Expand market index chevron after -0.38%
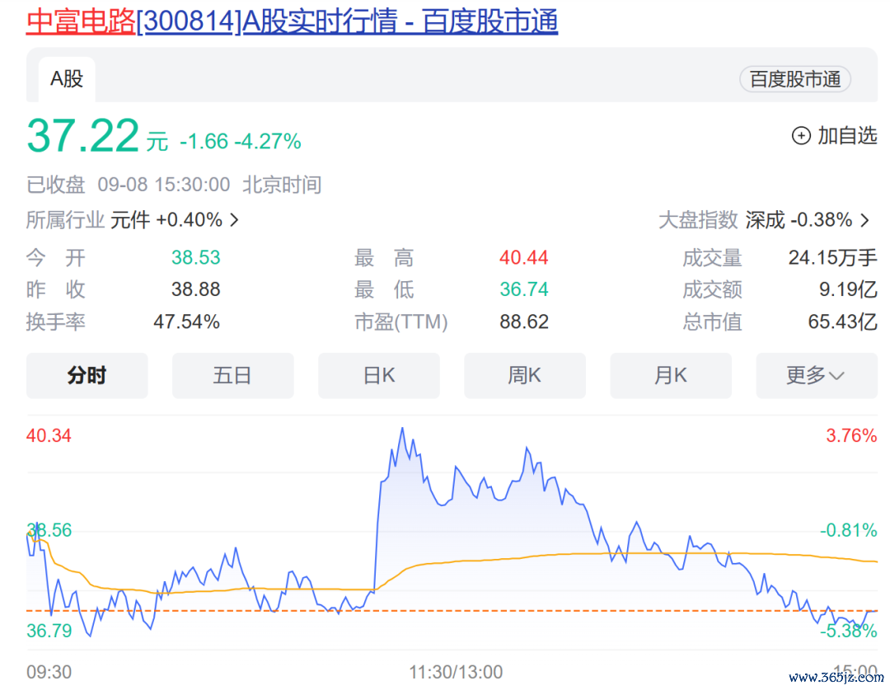 coord(864,220)
